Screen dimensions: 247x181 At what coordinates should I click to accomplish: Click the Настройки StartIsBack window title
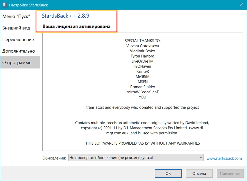[28, 5]
